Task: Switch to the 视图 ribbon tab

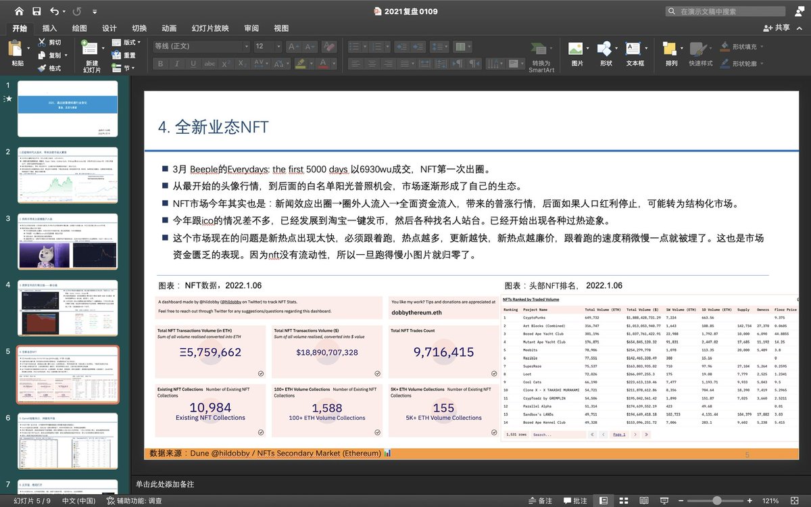Action: [x=281, y=28]
